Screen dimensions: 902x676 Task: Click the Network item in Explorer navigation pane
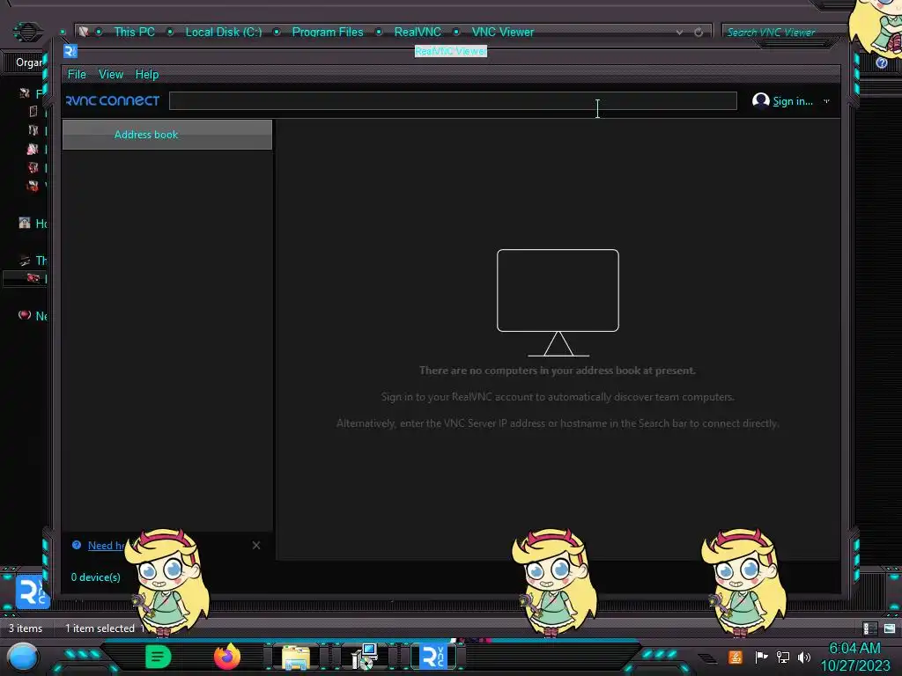pyautogui.click(x=33, y=316)
